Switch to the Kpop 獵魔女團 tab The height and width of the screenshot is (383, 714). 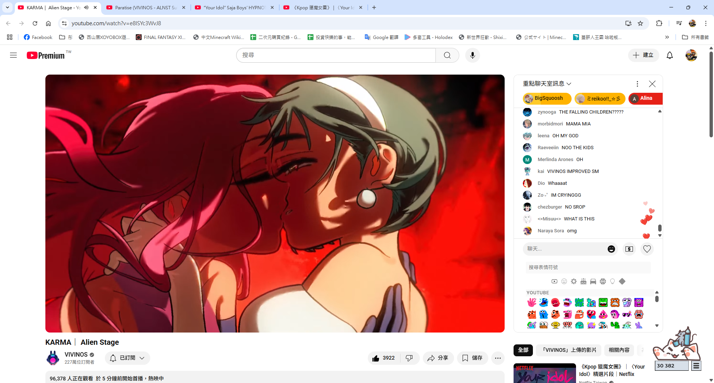pyautogui.click(x=323, y=7)
